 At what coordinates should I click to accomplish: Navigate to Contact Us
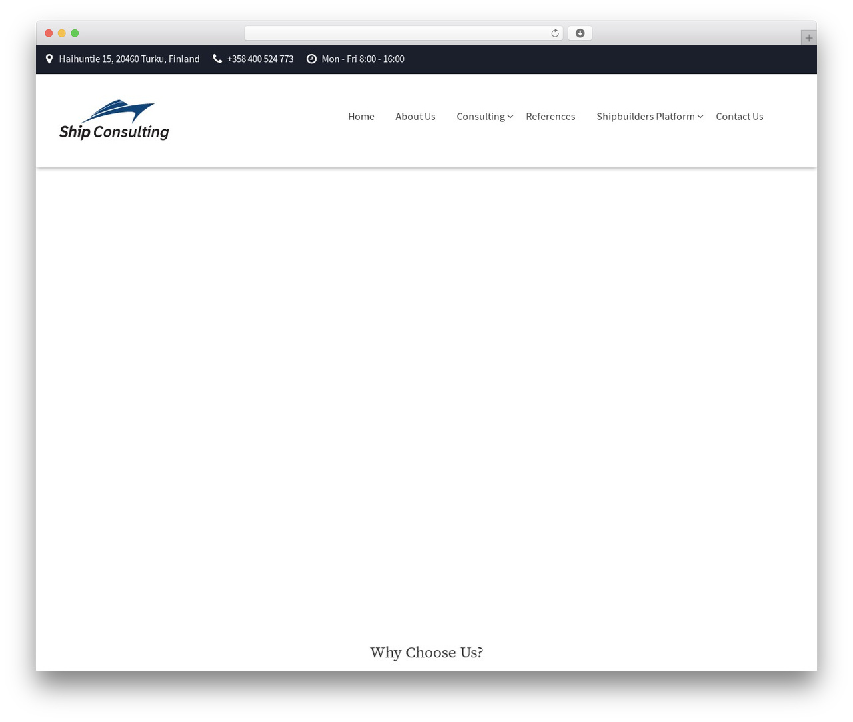[x=740, y=116]
